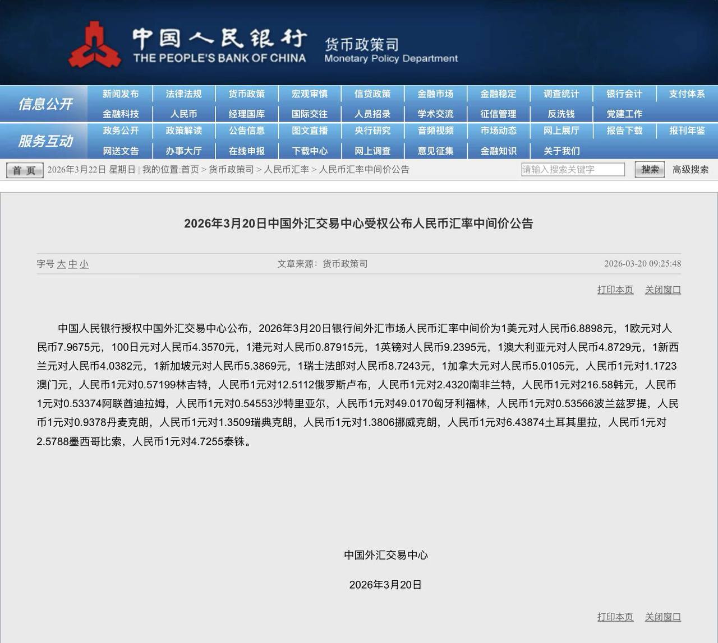Open the 货币政策 menu item
The height and width of the screenshot is (643, 718).
click(246, 94)
